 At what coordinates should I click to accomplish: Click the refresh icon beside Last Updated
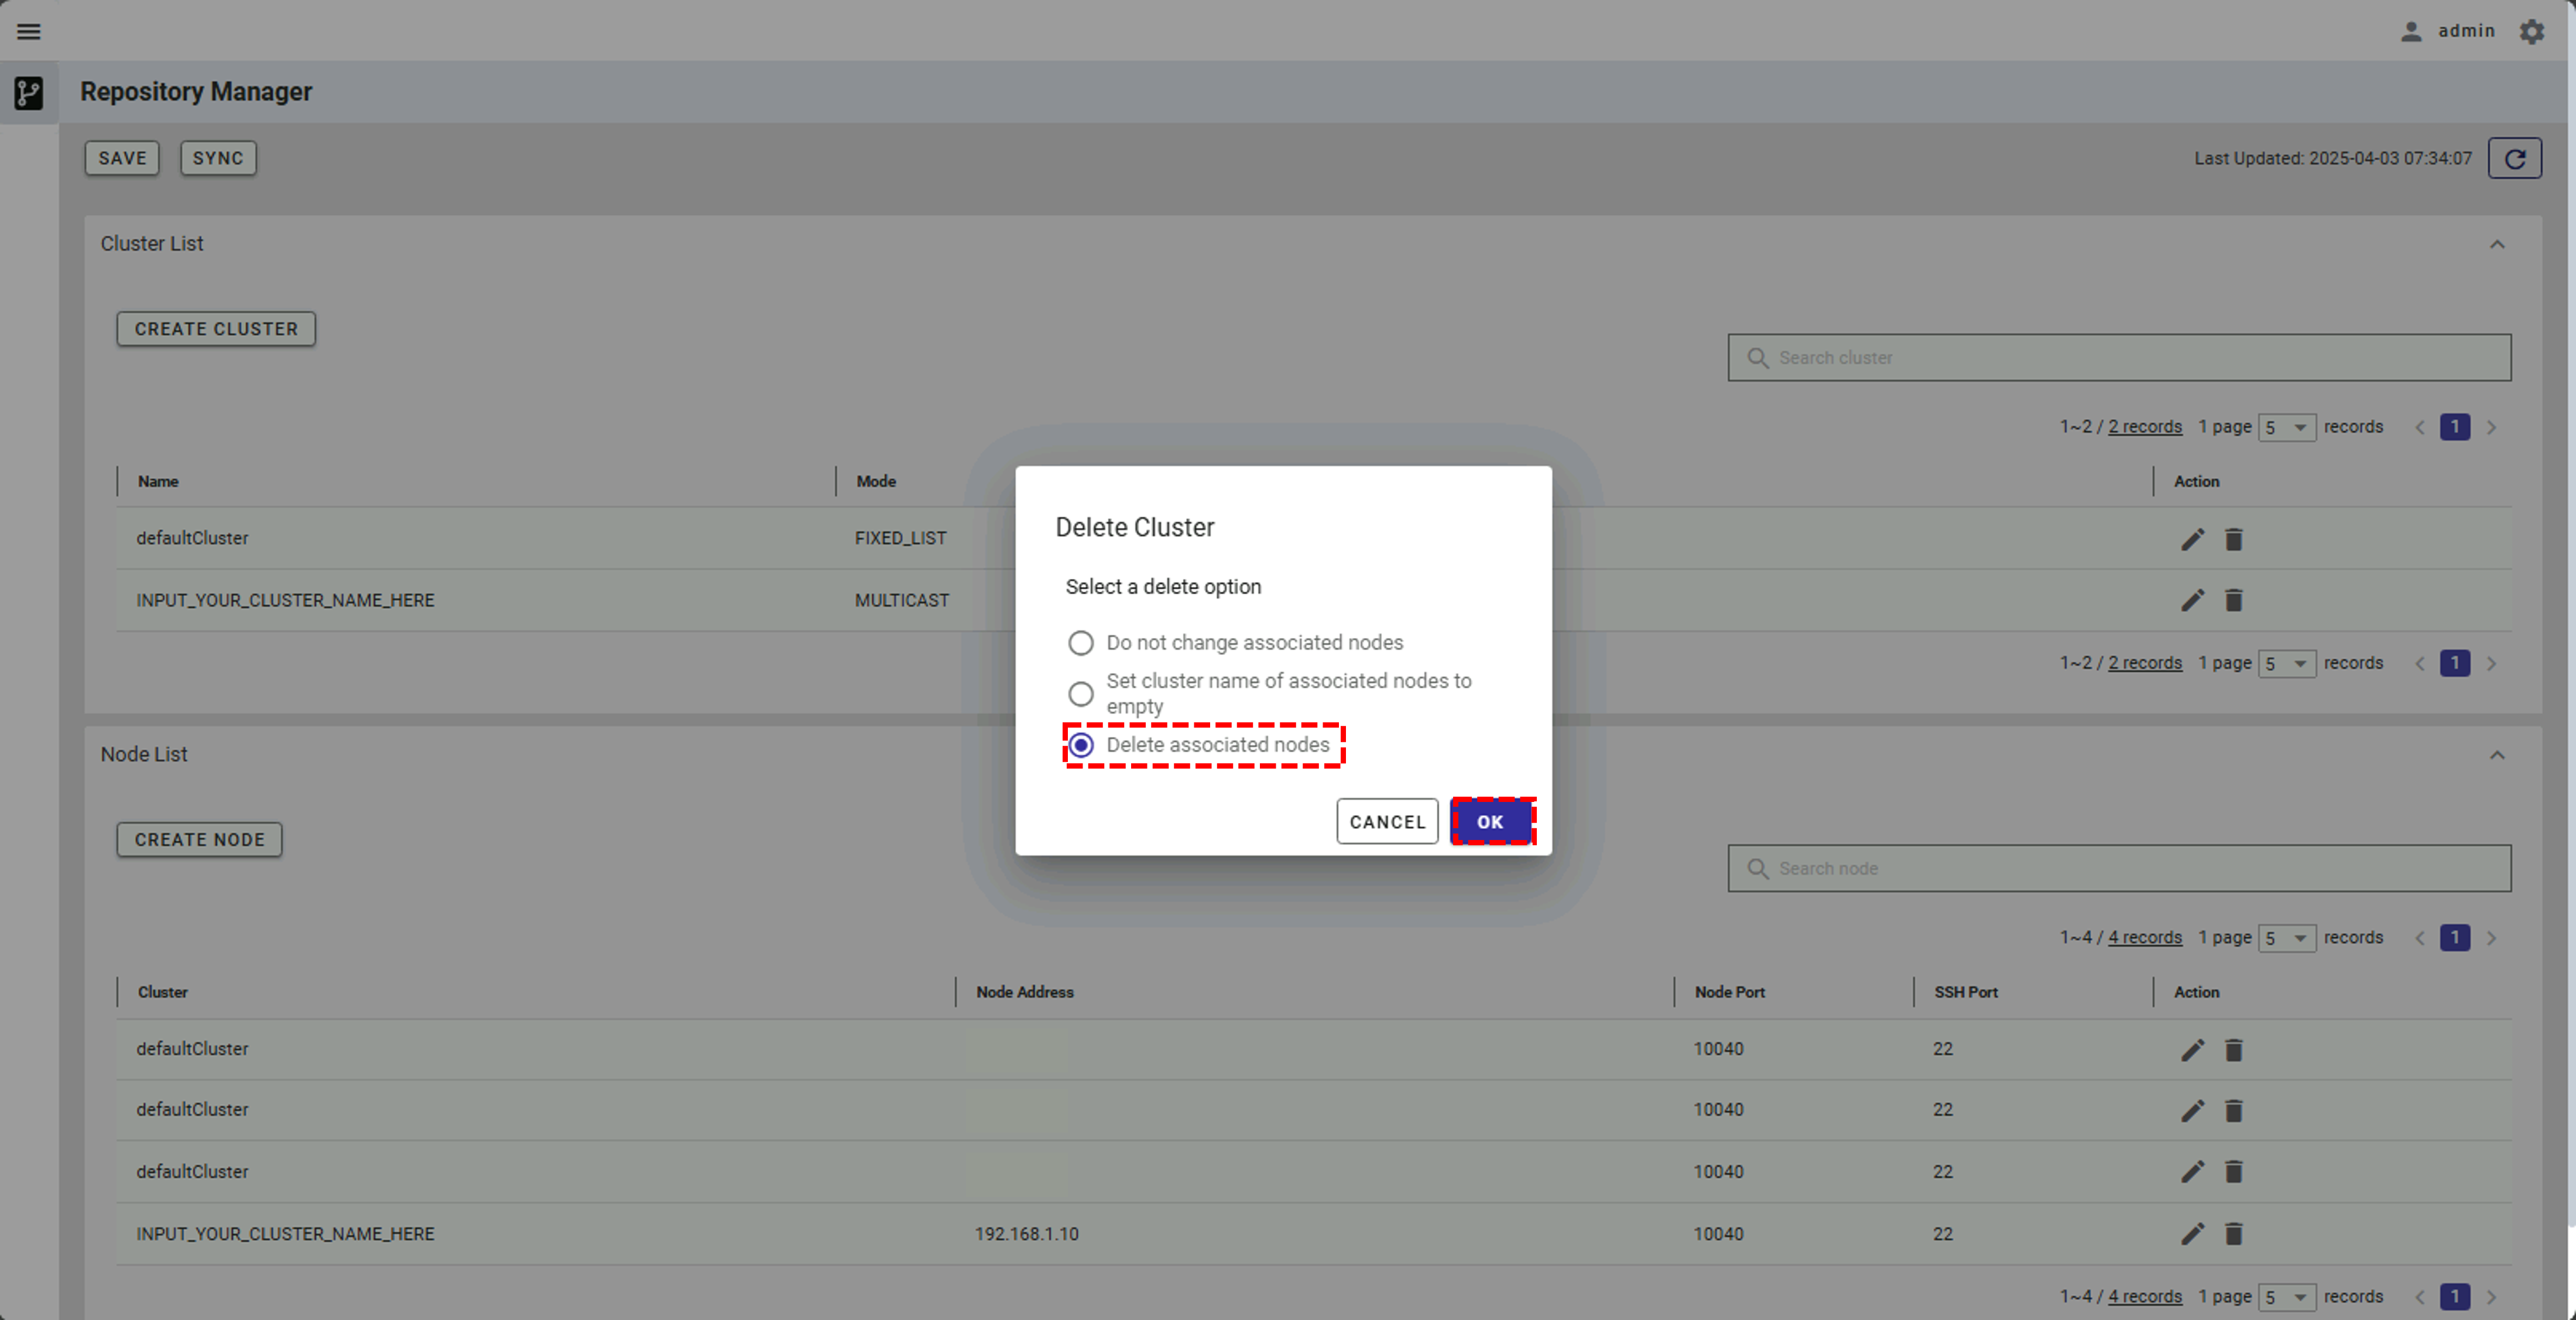point(2514,158)
